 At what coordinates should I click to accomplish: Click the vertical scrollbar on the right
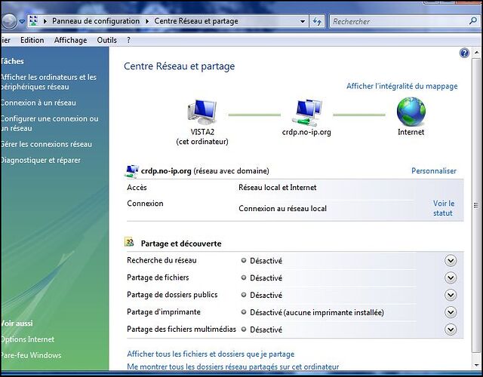pyautogui.click(x=476, y=205)
